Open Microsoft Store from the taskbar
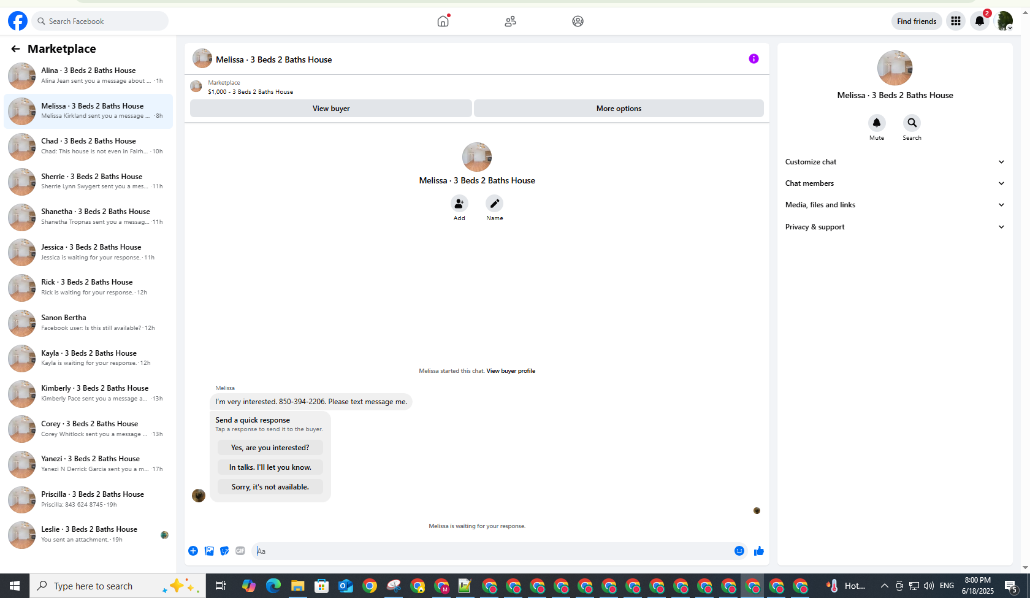The height and width of the screenshot is (598, 1030). [321, 586]
